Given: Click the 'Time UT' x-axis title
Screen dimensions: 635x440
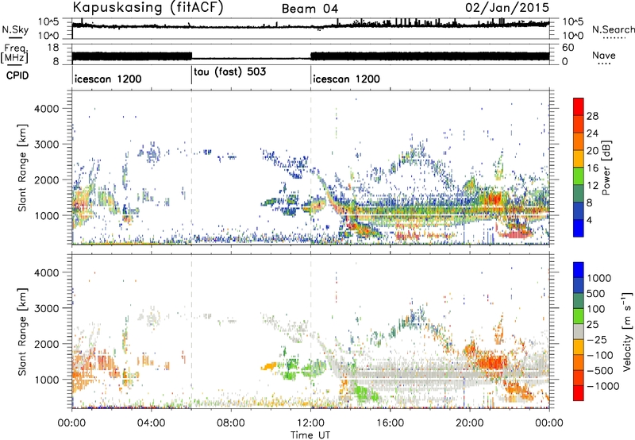Looking at the screenshot, I should tap(310, 434).
